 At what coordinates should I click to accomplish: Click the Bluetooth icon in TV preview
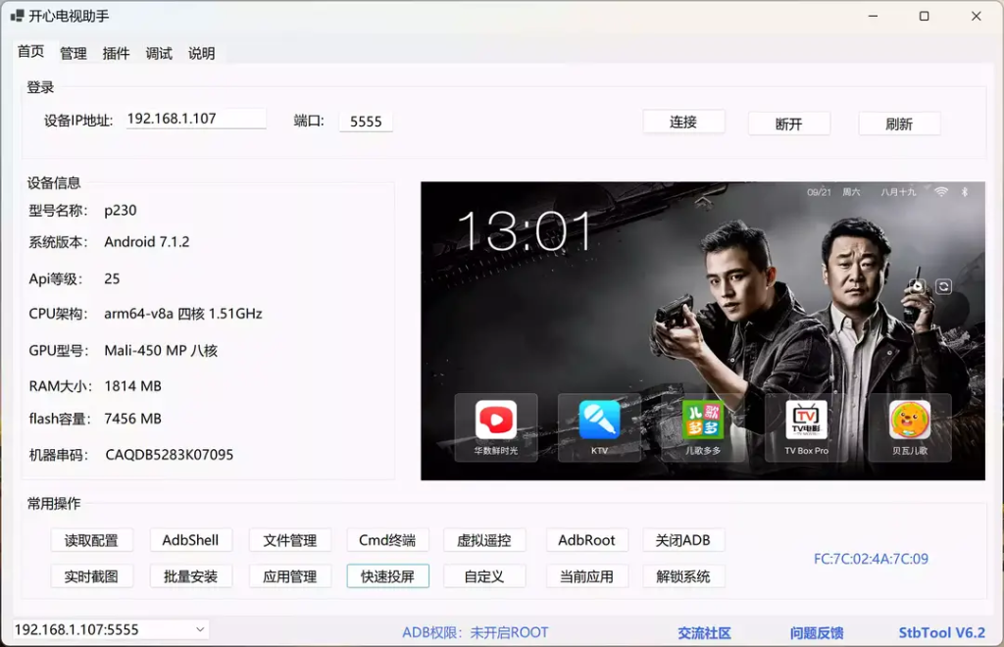pos(963,192)
